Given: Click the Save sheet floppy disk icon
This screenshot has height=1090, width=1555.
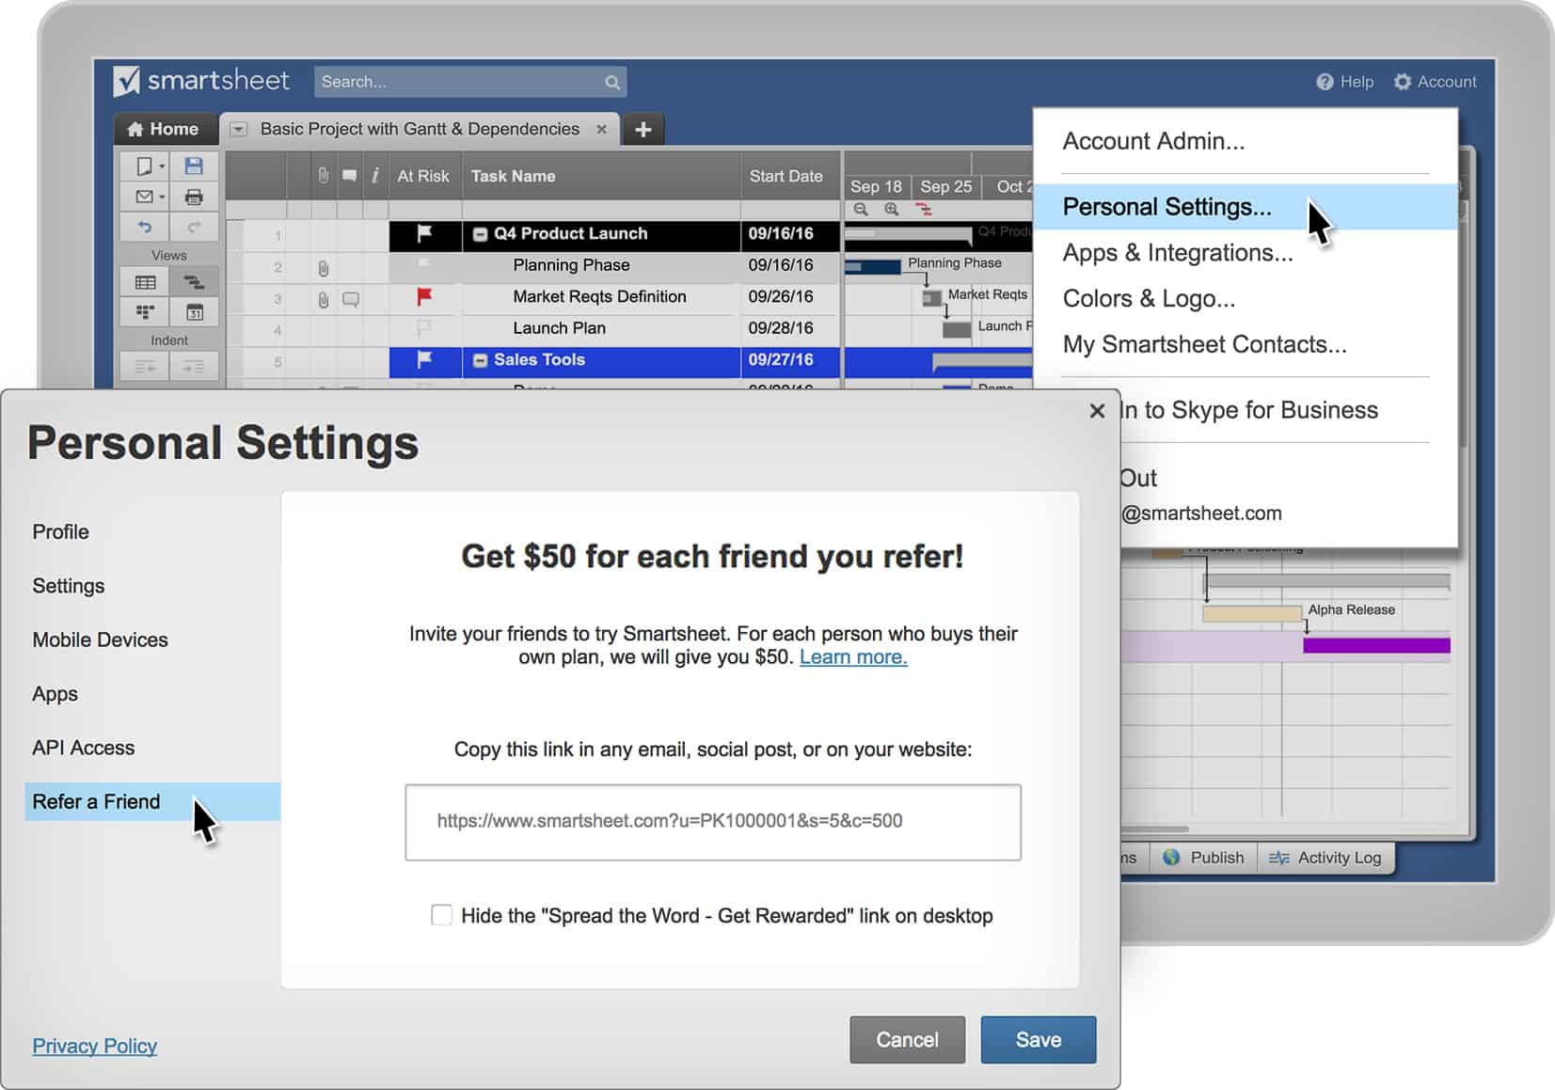Looking at the screenshot, I should click(194, 166).
